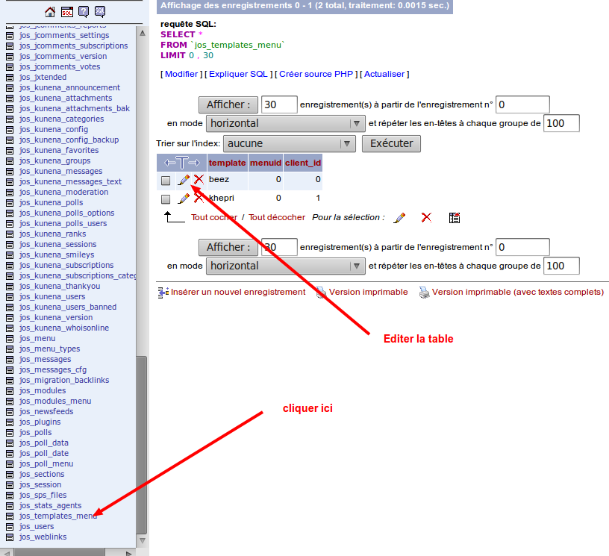Click the top starting record number field

pos(522,104)
